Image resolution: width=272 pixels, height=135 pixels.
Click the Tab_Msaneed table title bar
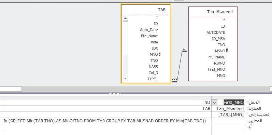coord(213,12)
